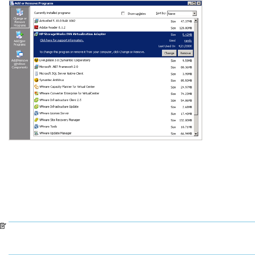This screenshot has width=255, height=255.
Task: Click the ActivePerl 5.10.0 program icon
Action: click(x=36, y=21)
